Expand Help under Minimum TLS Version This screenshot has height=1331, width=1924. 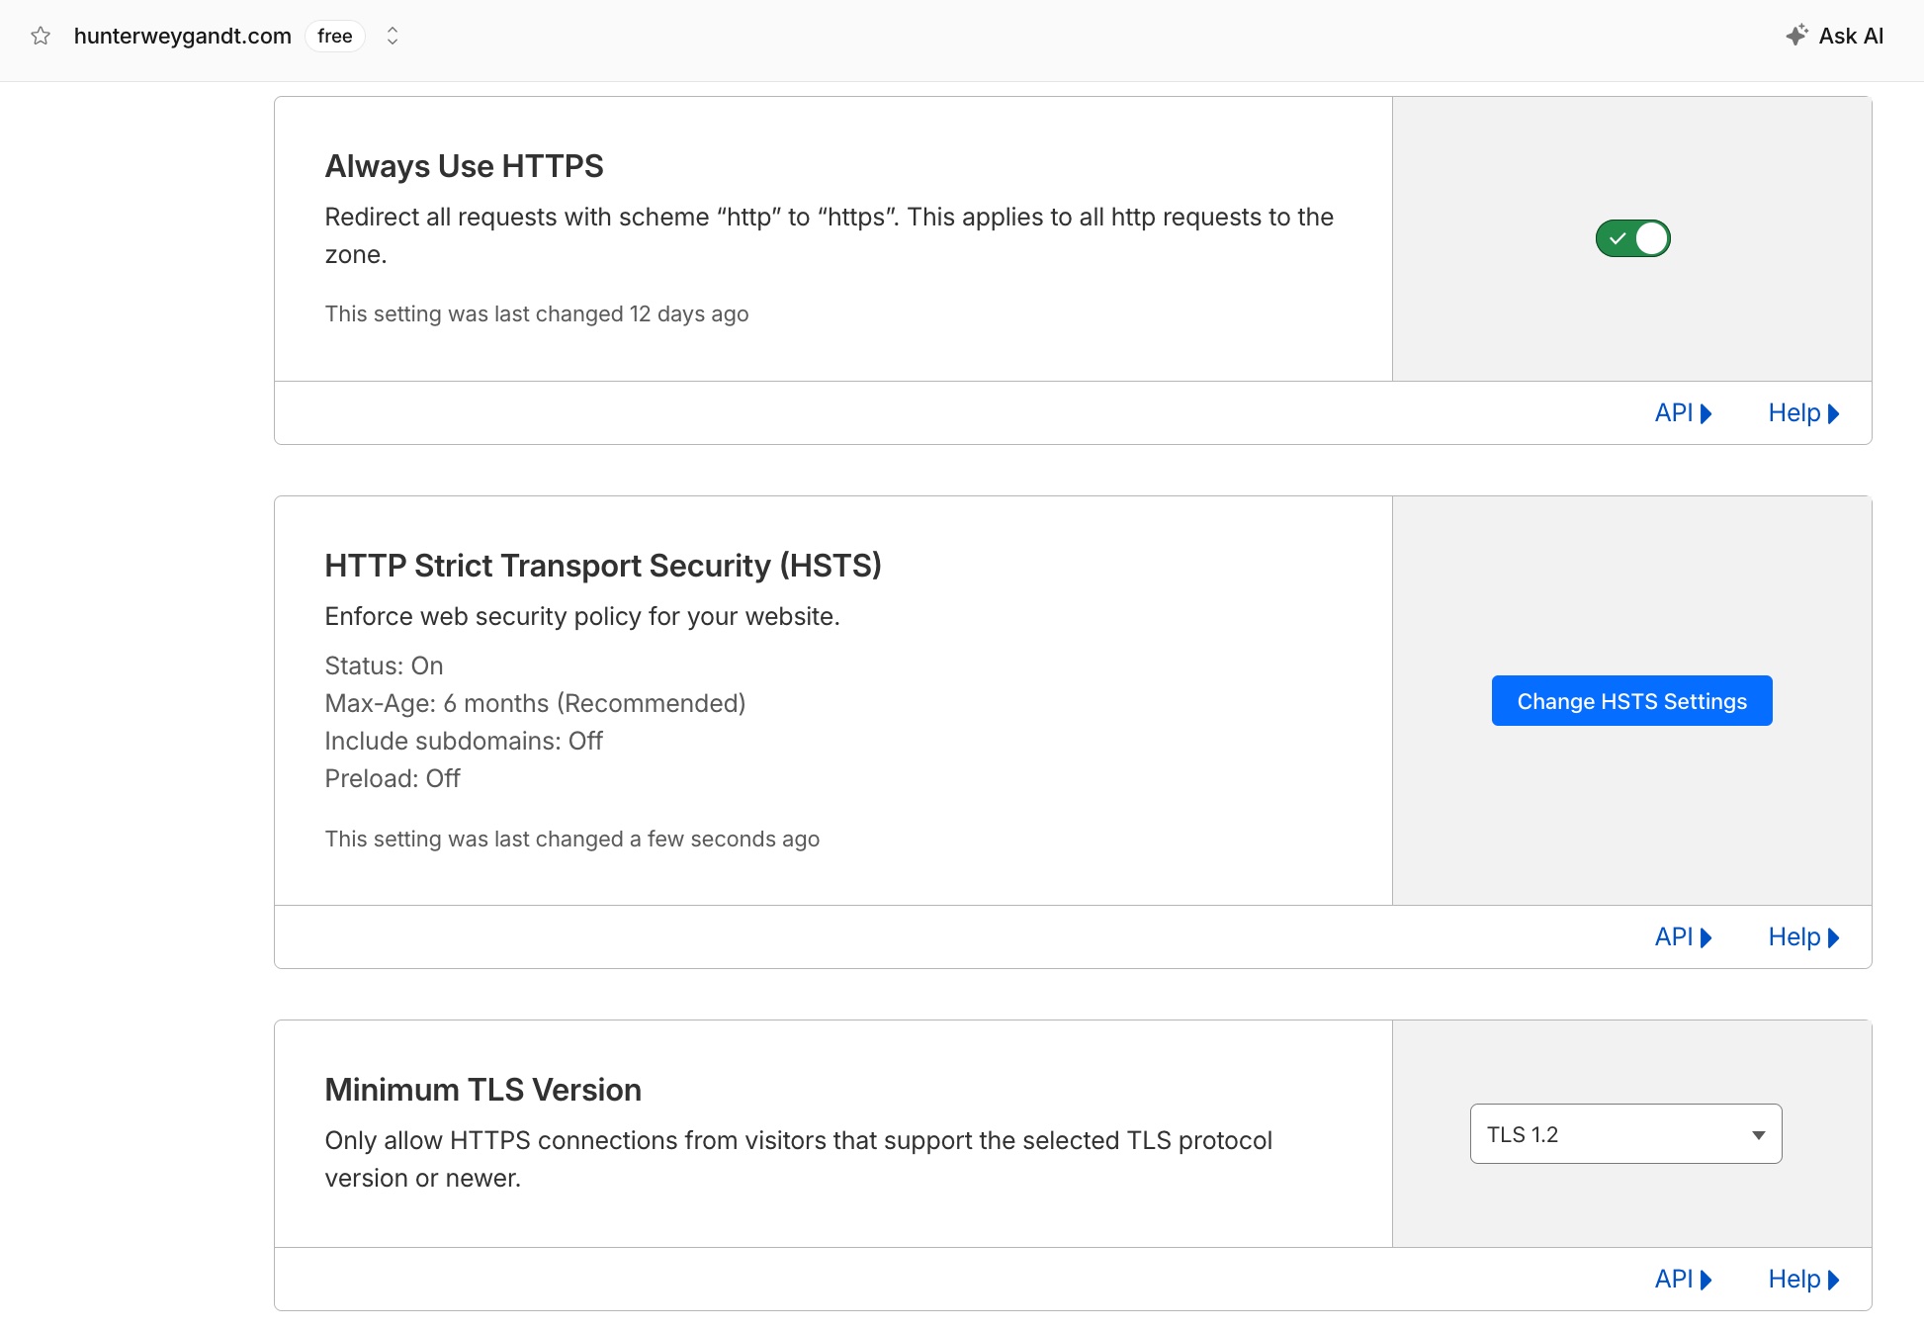(x=1803, y=1280)
